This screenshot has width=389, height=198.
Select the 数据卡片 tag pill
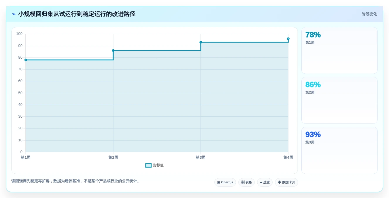click(x=286, y=182)
